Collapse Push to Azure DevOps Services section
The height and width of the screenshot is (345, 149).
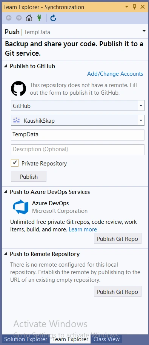[x=6, y=192]
